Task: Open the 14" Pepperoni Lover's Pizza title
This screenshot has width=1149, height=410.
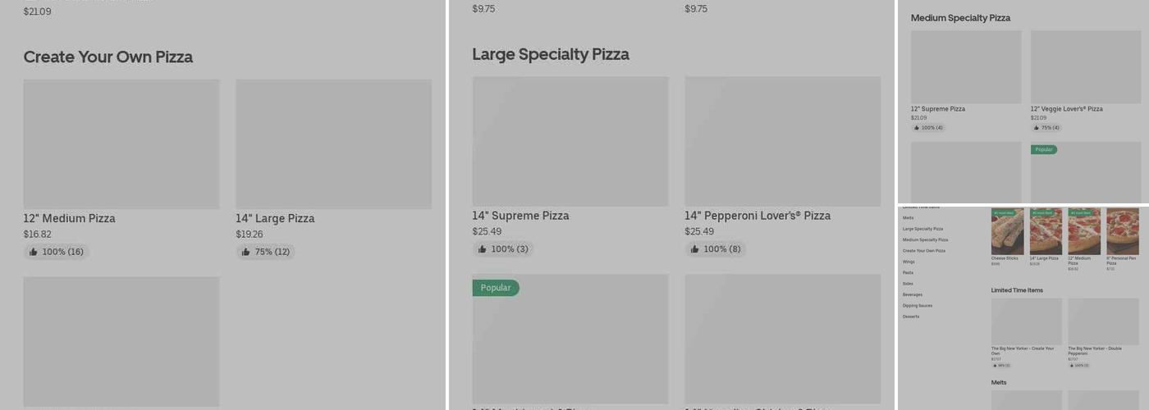Action: click(x=757, y=216)
